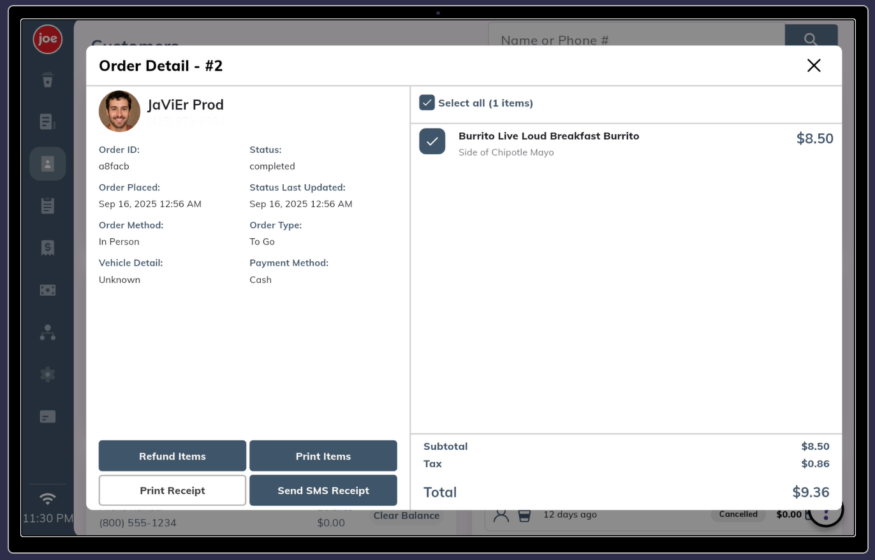
Task: Click the order type value To Go
Action: (x=262, y=242)
